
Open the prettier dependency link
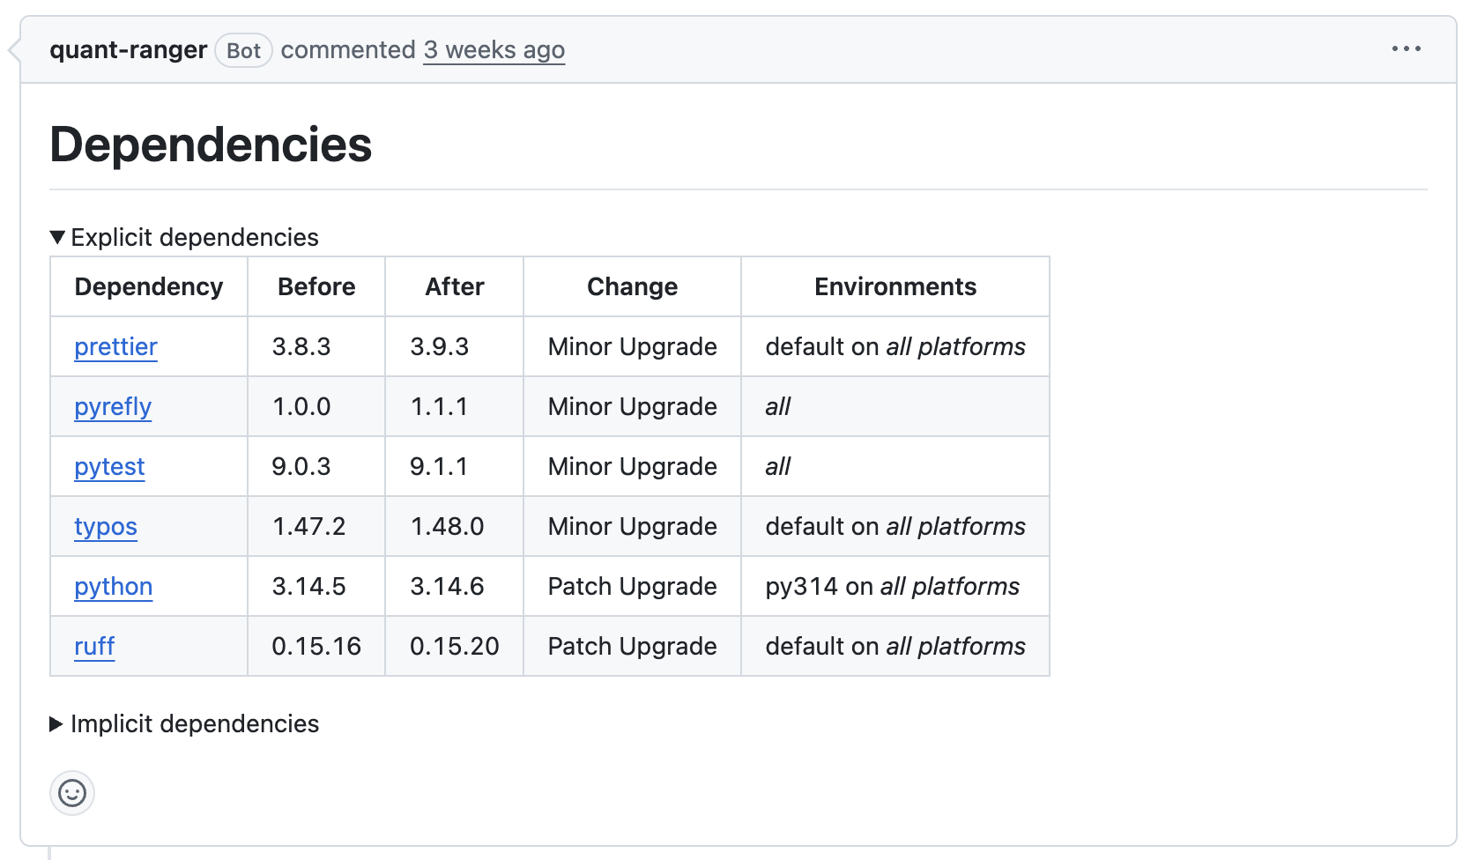pyautogui.click(x=115, y=347)
